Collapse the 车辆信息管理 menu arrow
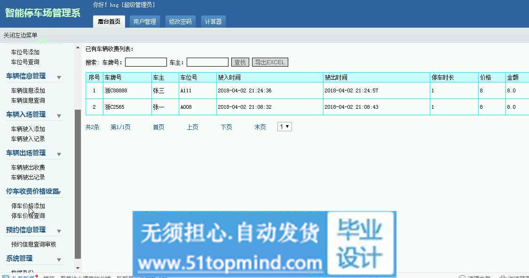Viewport: 529px width, 278px height. click(59, 78)
